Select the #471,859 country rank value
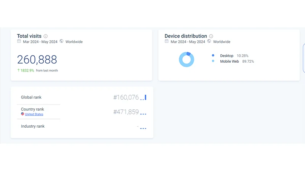Image resolution: width=305 pixels, height=171 pixels. point(126,112)
